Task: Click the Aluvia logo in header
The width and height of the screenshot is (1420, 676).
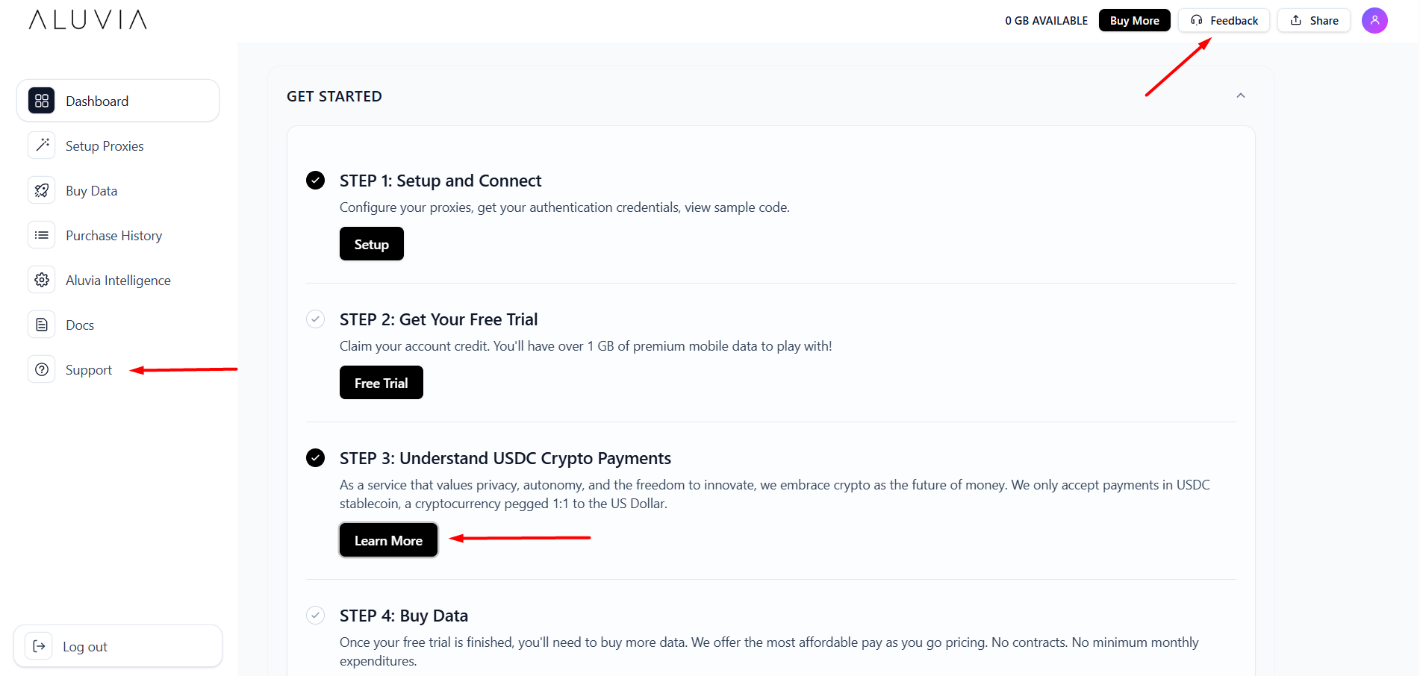Action: coord(88,19)
